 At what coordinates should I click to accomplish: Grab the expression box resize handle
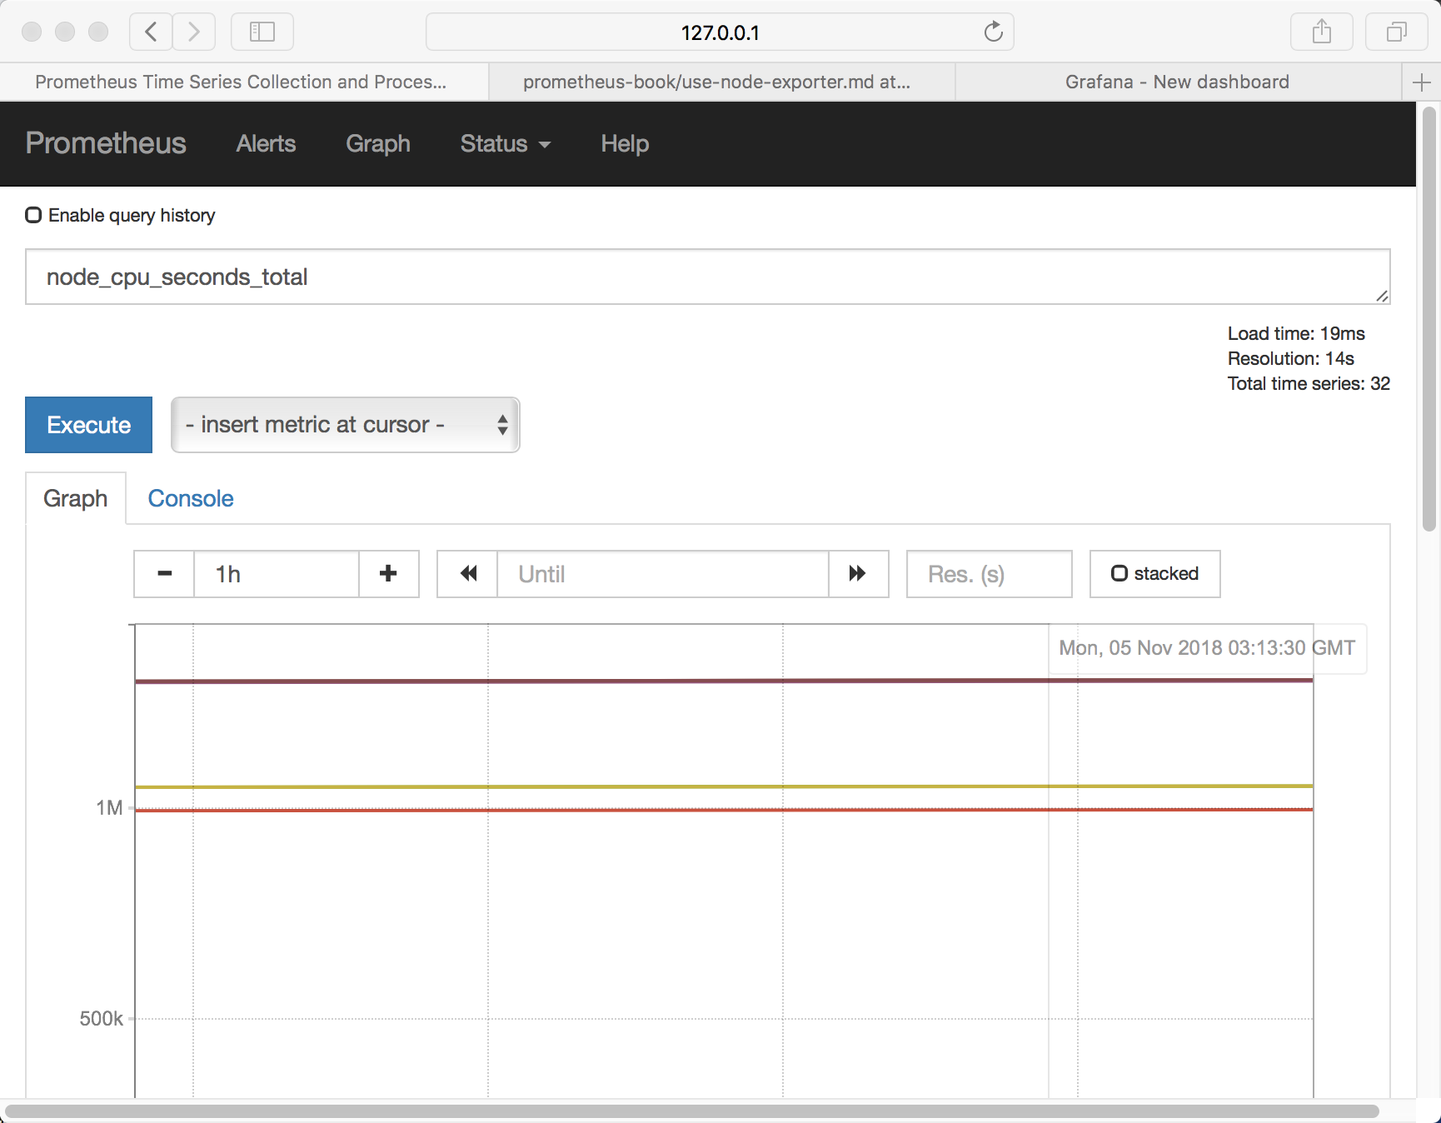tap(1382, 296)
